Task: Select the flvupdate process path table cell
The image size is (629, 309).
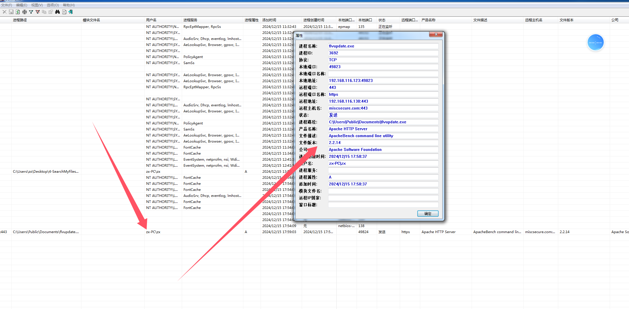Action: coord(46,232)
